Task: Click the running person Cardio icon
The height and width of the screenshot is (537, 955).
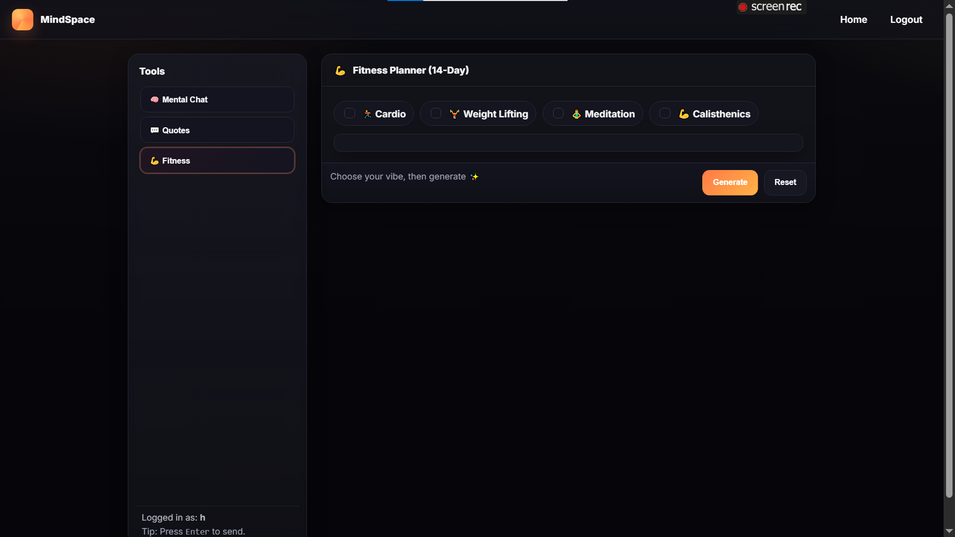Action: (368, 114)
